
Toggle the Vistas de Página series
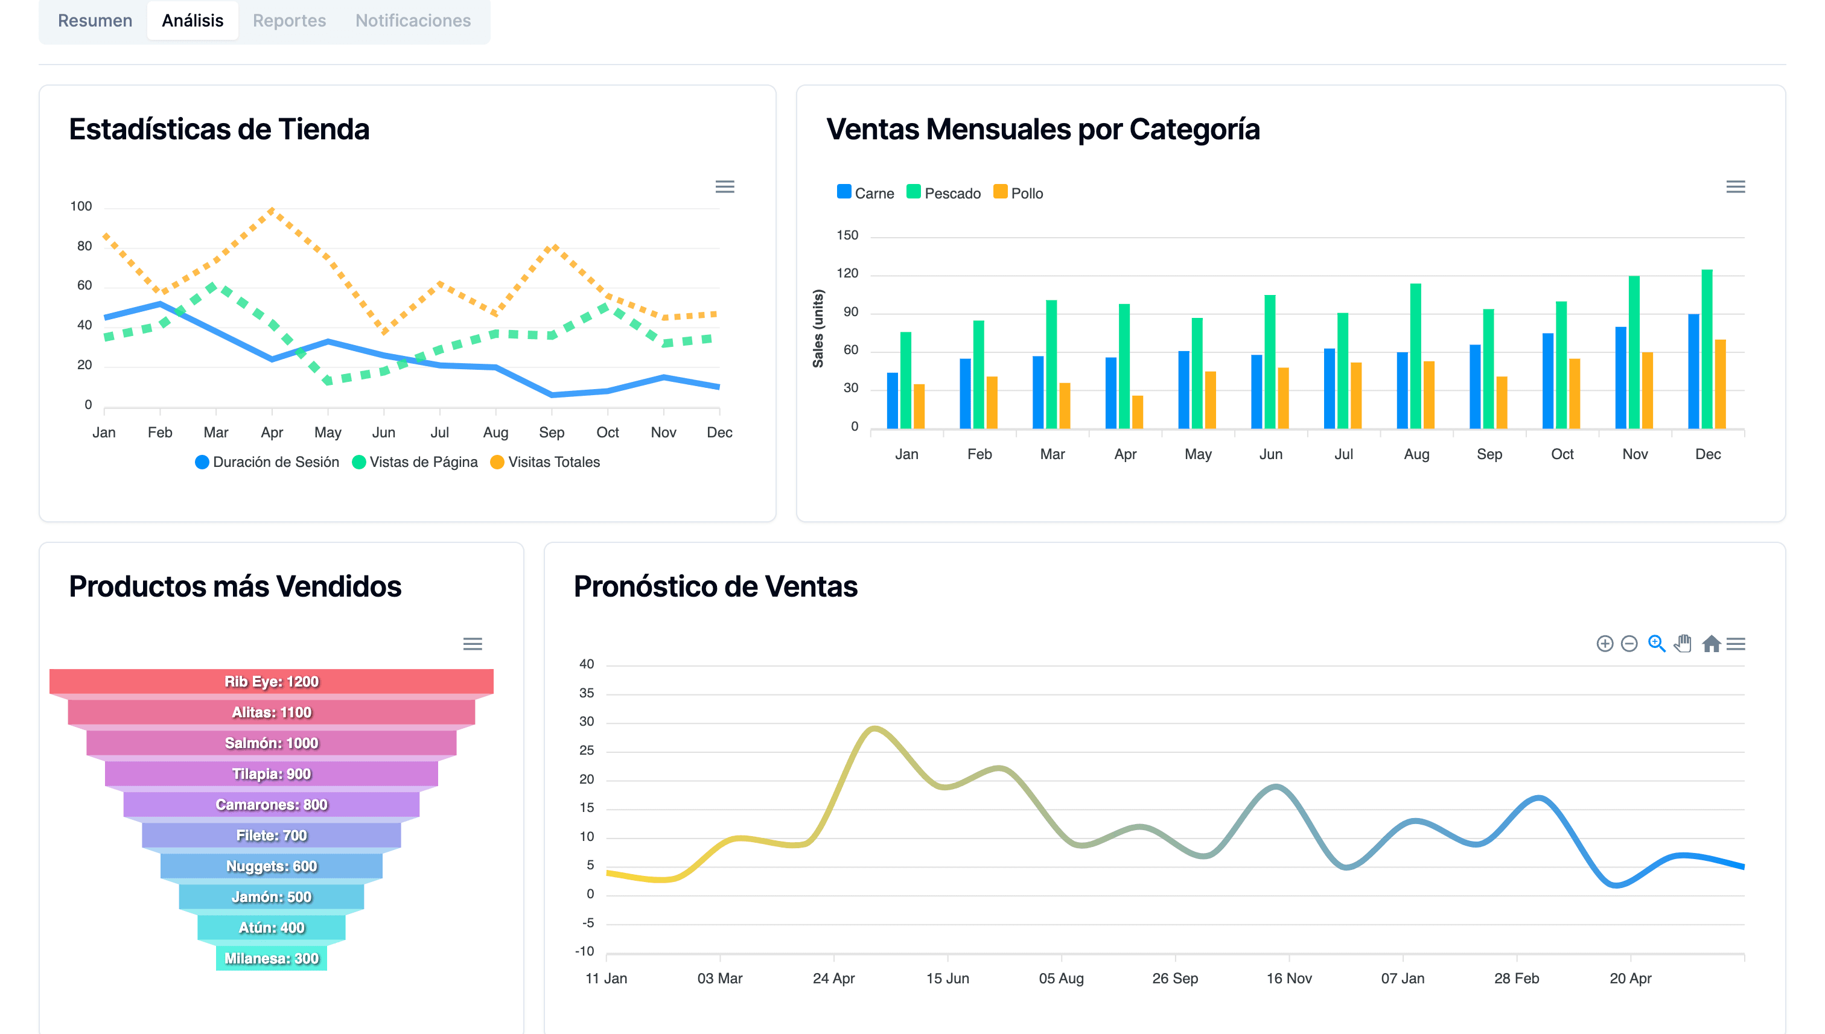(x=415, y=461)
